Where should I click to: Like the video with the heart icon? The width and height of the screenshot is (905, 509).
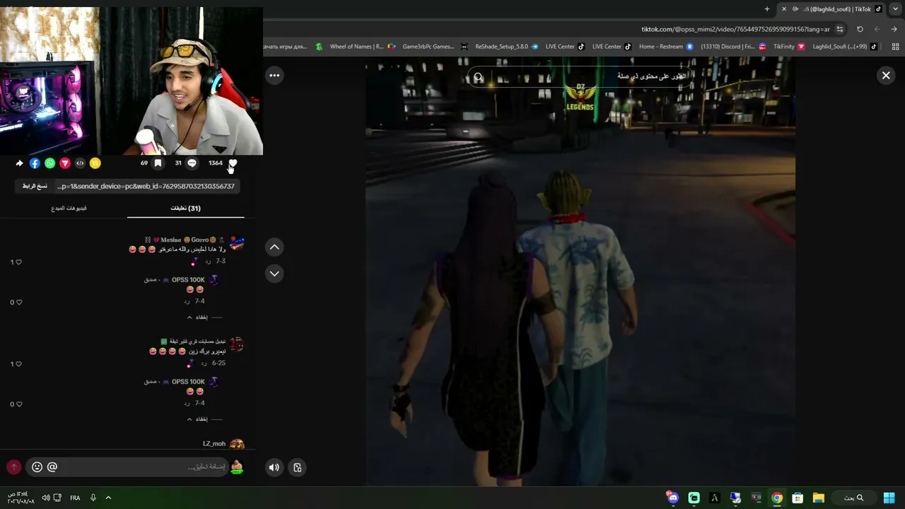click(233, 163)
